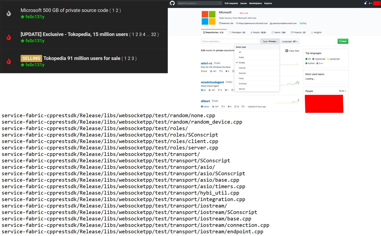This screenshot has height=236, width=381.
Task: Click the JavaScript top language entry
Action: click(x=333, y=59)
